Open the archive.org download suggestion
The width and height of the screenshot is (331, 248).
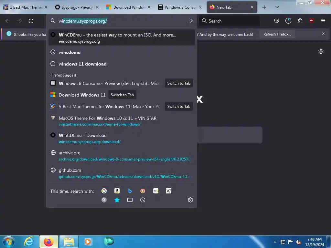tap(122, 156)
